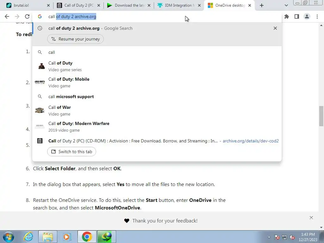The height and width of the screenshot is (243, 324).
Task: Choose the Call of War video game suggestion
Action: pos(157,110)
